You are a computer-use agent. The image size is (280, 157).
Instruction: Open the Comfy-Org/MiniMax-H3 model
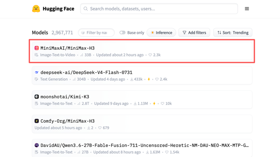[x=67, y=121]
